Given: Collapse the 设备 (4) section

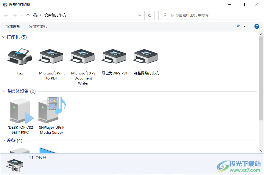Looking at the screenshot, I should [x=3, y=141].
